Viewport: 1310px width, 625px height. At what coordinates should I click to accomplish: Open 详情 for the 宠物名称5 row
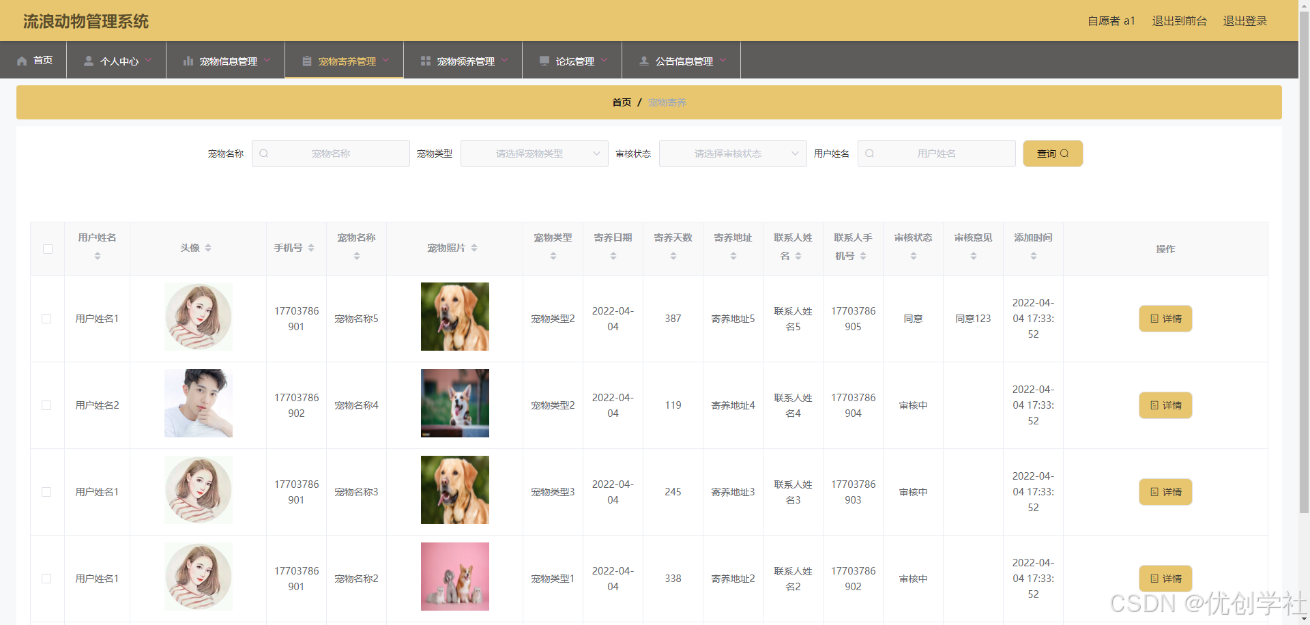[x=1165, y=319]
